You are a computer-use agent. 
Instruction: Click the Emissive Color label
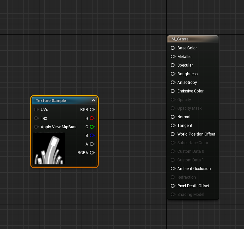click(190, 91)
